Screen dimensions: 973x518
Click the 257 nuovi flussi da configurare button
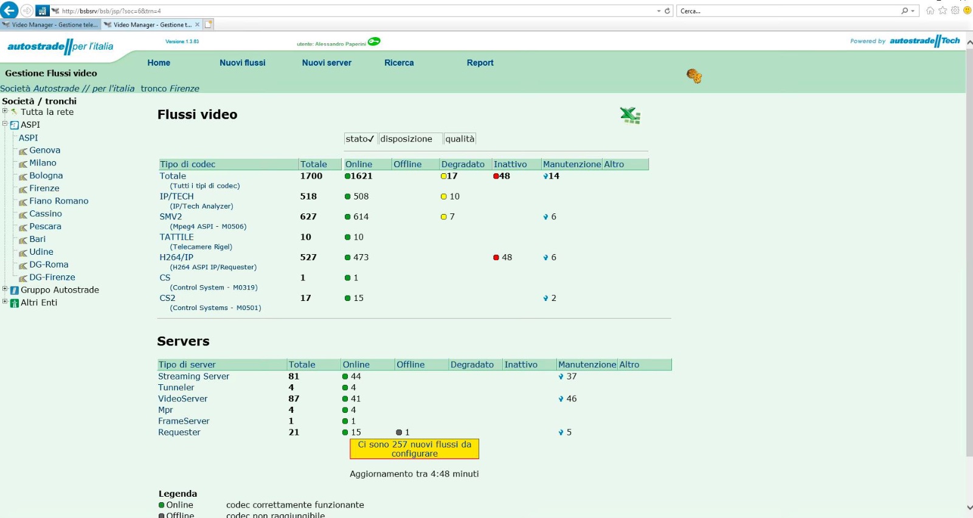[x=415, y=449]
